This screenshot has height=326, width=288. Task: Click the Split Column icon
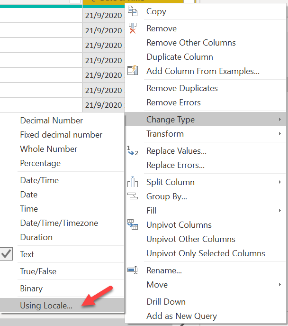click(132, 182)
